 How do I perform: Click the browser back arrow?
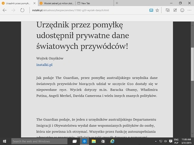point(5,10)
